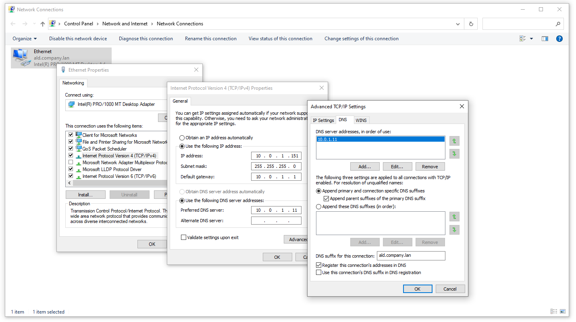The image size is (576, 322).
Task: Select Obtain an IP address automatically
Action: tap(182, 138)
